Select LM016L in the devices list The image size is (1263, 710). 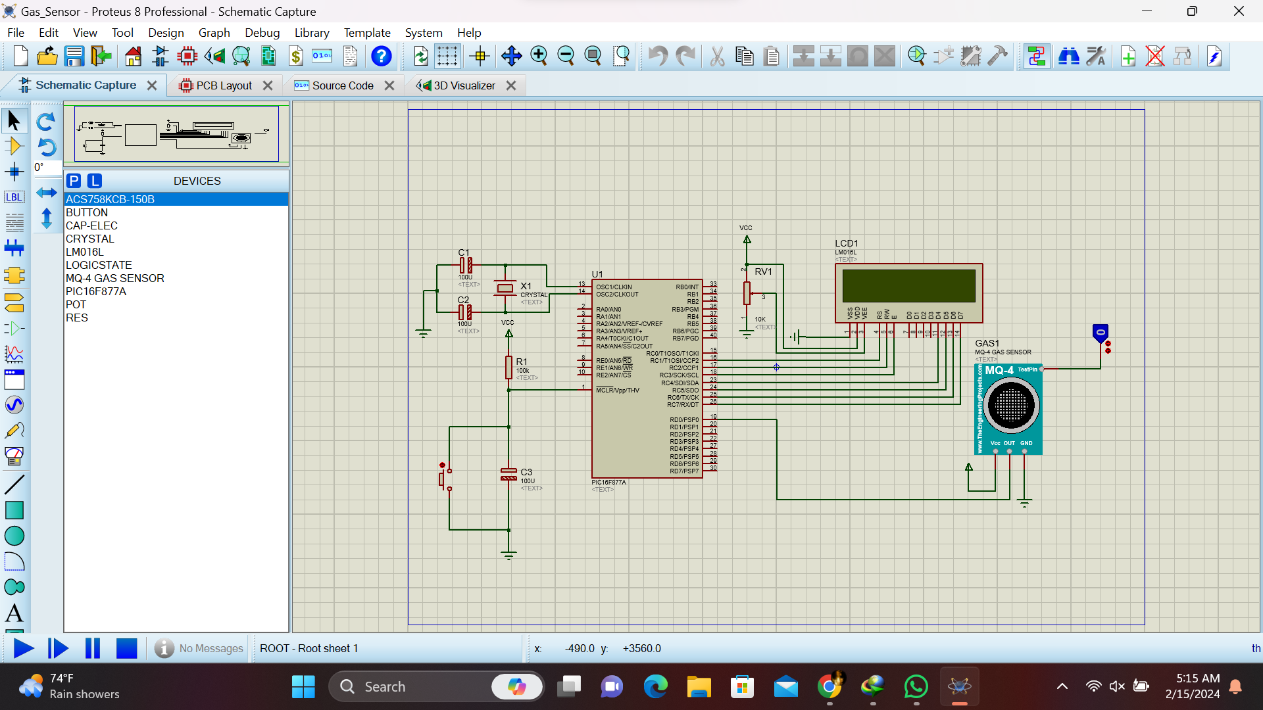[176, 252]
